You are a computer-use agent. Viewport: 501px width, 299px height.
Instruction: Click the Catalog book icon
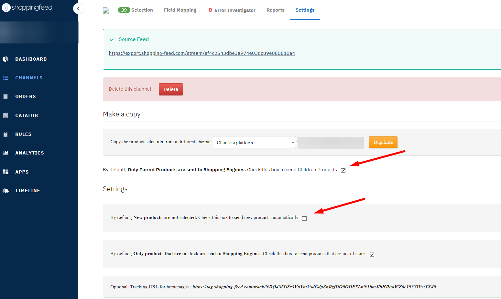(5, 115)
